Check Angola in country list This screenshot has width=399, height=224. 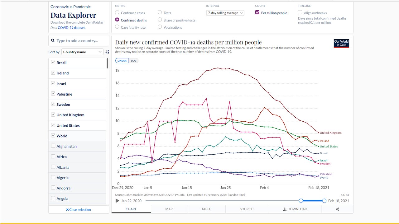pos(53,198)
